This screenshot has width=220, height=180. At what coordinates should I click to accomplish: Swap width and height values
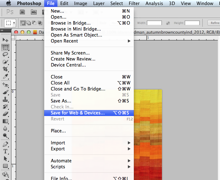[x=168, y=23]
